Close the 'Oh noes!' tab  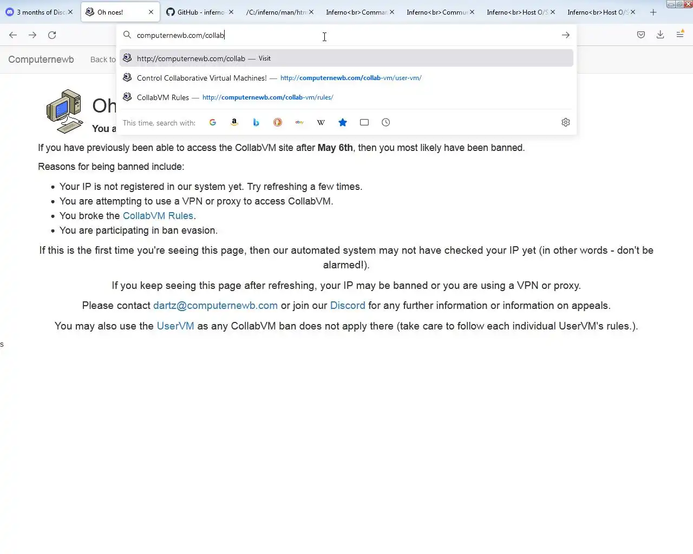pyautogui.click(x=151, y=12)
